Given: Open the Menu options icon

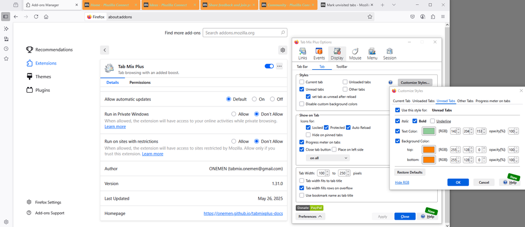Looking at the screenshot, I should click(x=372, y=54).
